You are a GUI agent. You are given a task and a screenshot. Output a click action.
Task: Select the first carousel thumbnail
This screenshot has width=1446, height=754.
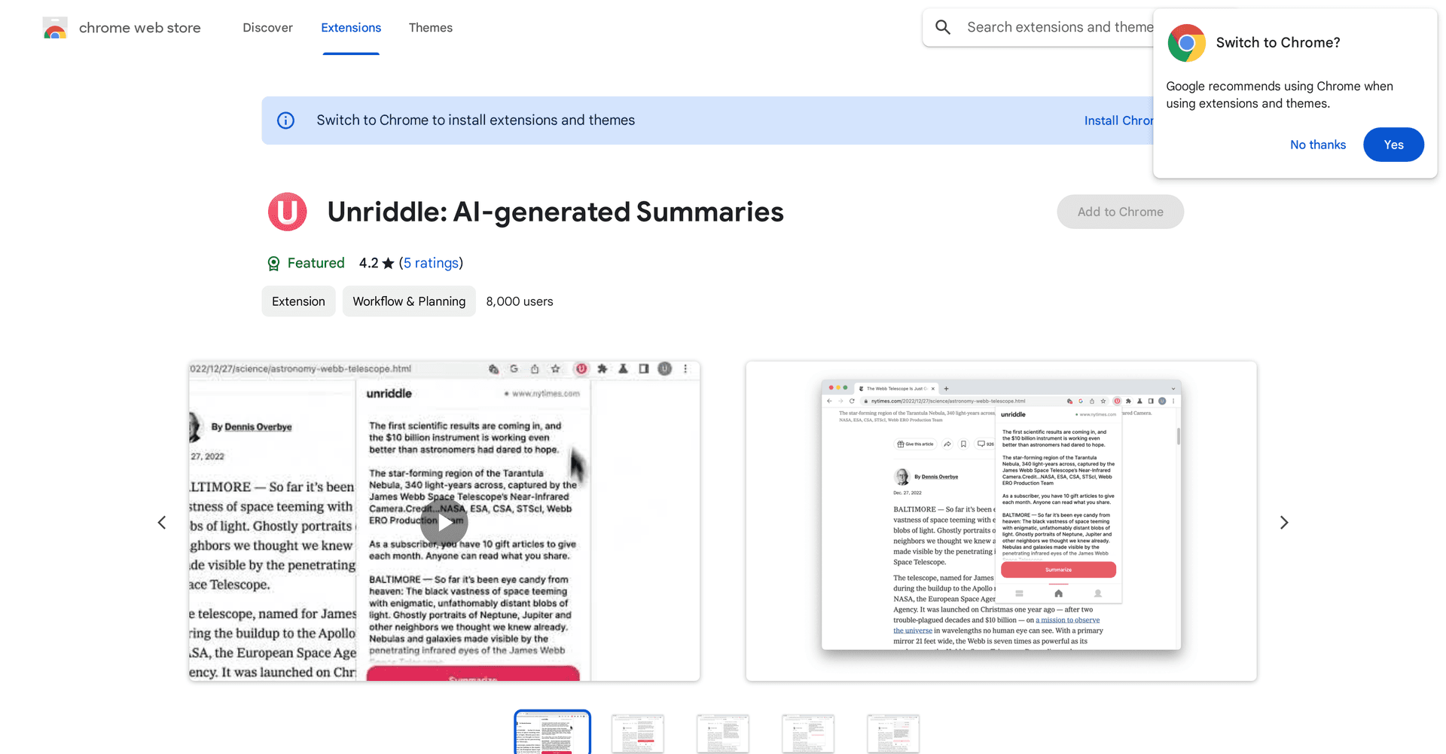(x=552, y=732)
